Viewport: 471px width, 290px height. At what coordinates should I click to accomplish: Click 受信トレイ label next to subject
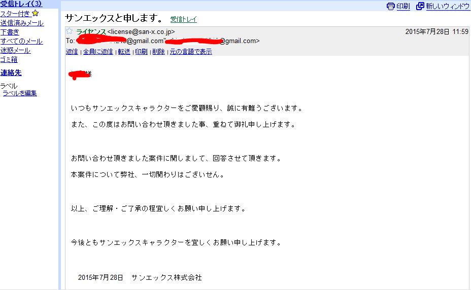[184, 19]
